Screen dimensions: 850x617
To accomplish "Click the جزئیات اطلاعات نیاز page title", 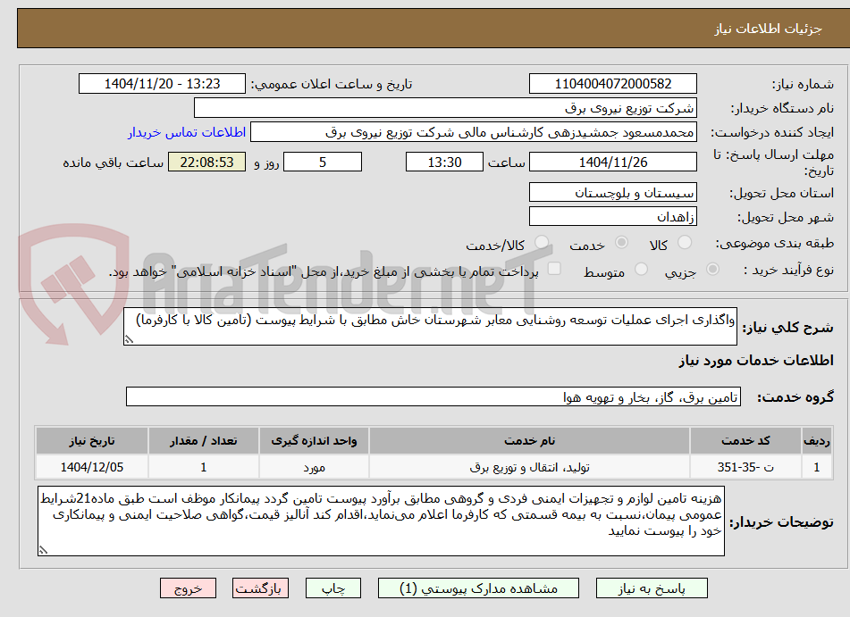I will [x=768, y=29].
